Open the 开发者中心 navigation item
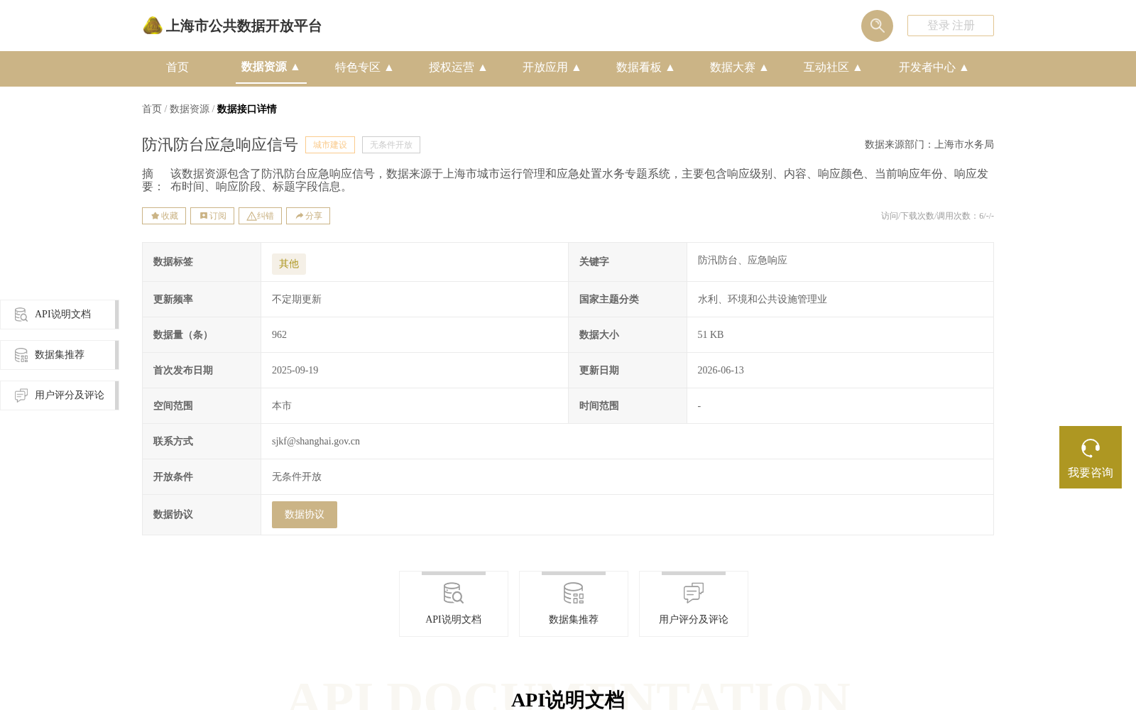This screenshot has height=710, width=1136. click(x=927, y=67)
